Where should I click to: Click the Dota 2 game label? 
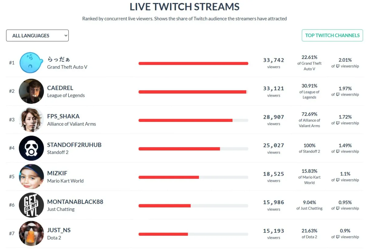(x=54, y=238)
